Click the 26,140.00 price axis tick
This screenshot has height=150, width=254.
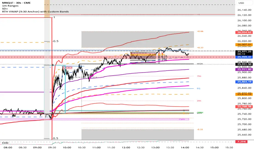click(244, 10)
